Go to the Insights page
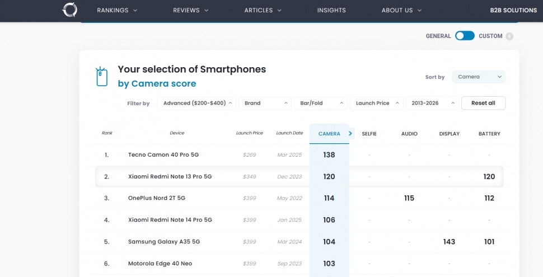This screenshot has height=277, width=543. (331, 10)
